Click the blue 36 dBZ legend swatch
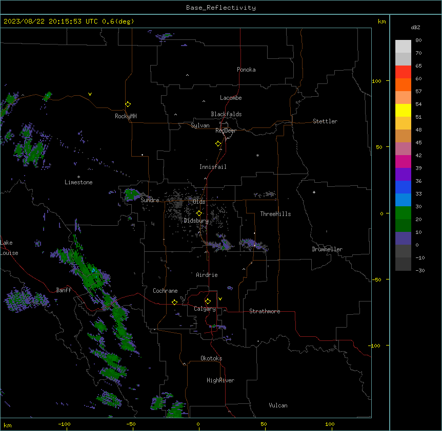 (x=403, y=187)
